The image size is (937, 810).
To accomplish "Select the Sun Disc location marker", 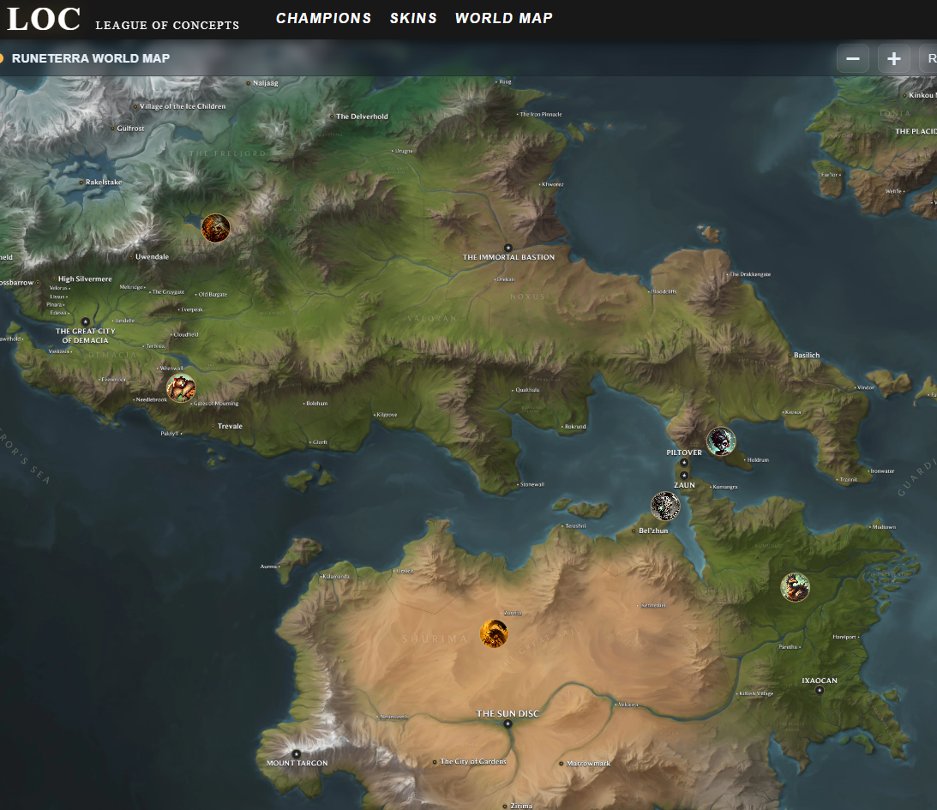I will [x=508, y=723].
